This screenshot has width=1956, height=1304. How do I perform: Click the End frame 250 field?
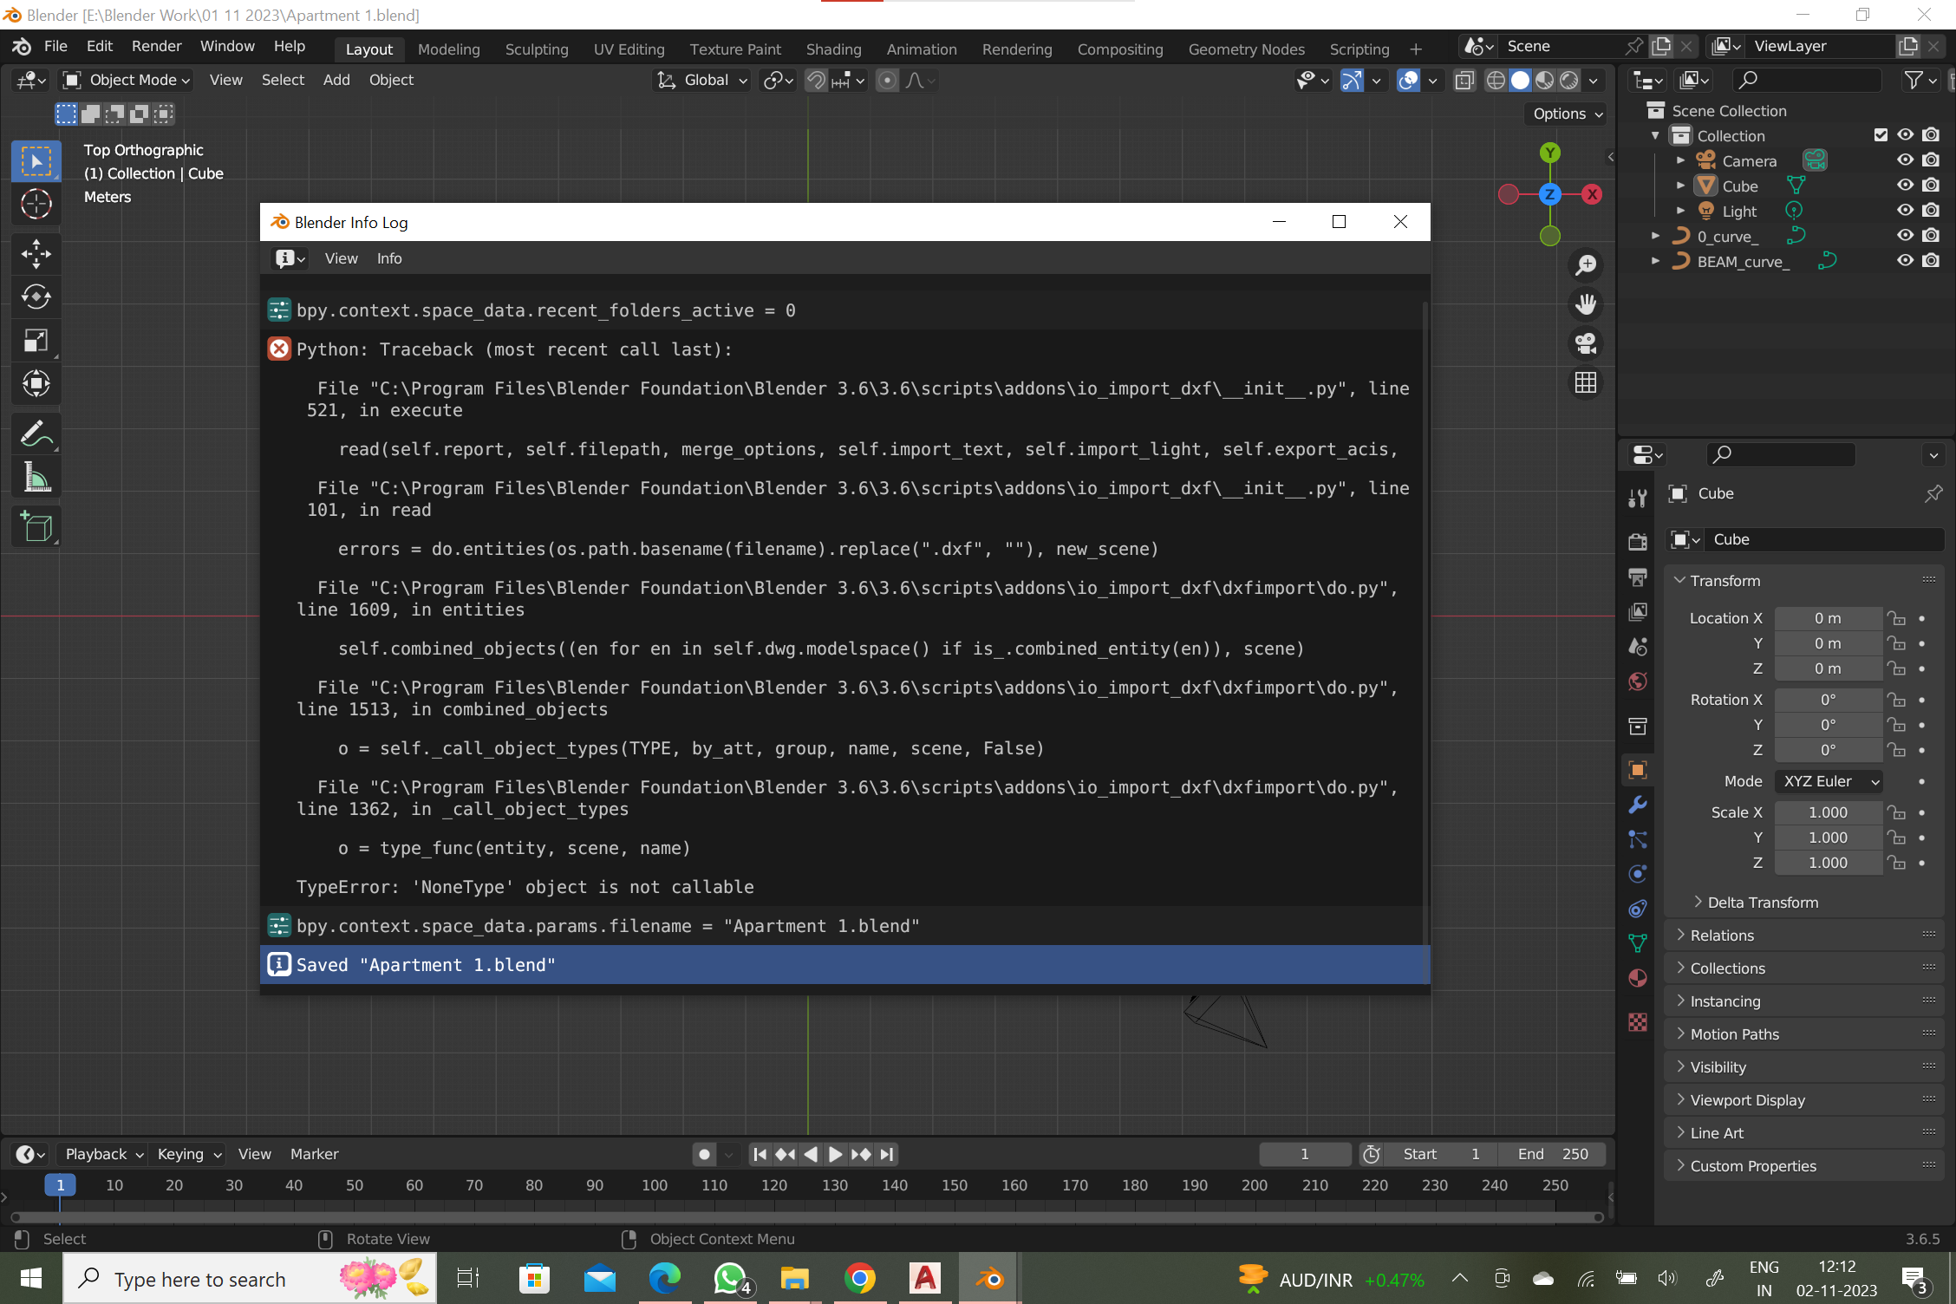tap(1554, 1154)
